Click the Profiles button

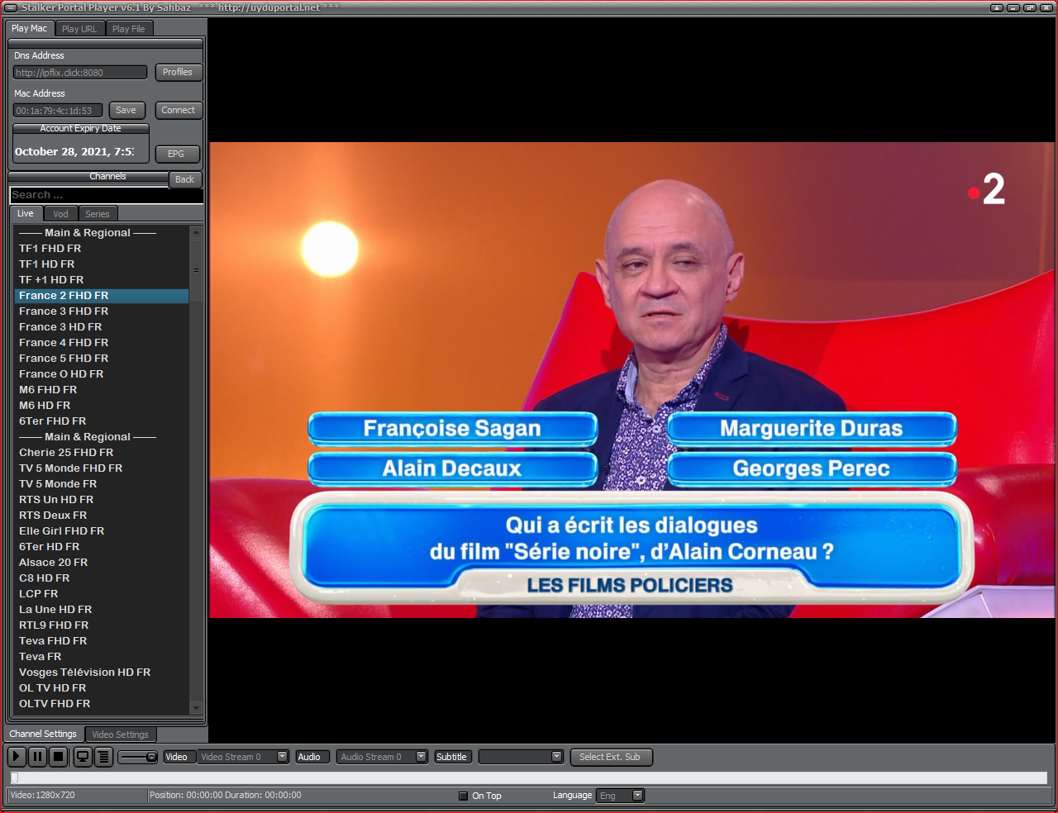(x=178, y=73)
